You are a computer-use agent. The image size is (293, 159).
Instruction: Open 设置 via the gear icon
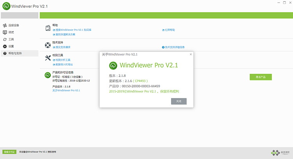(5, 46)
